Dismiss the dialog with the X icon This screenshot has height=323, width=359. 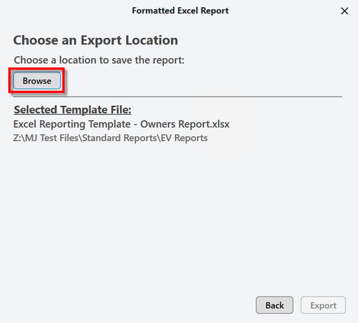344,11
